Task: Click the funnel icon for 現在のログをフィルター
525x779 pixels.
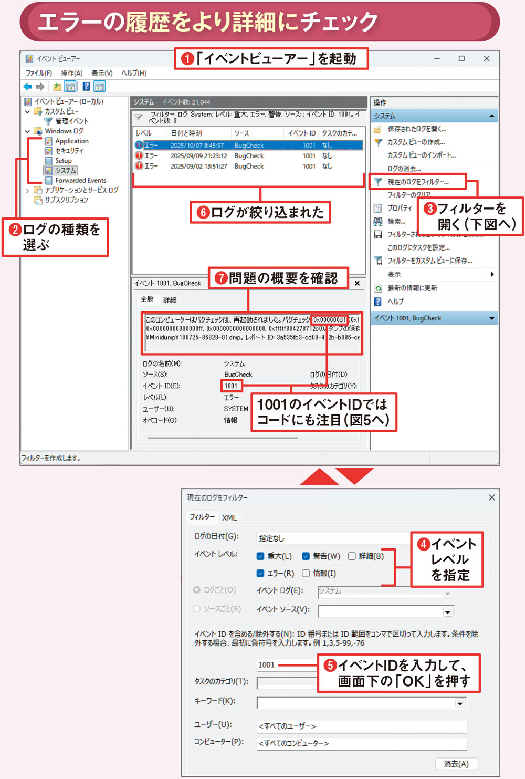Action: click(377, 182)
